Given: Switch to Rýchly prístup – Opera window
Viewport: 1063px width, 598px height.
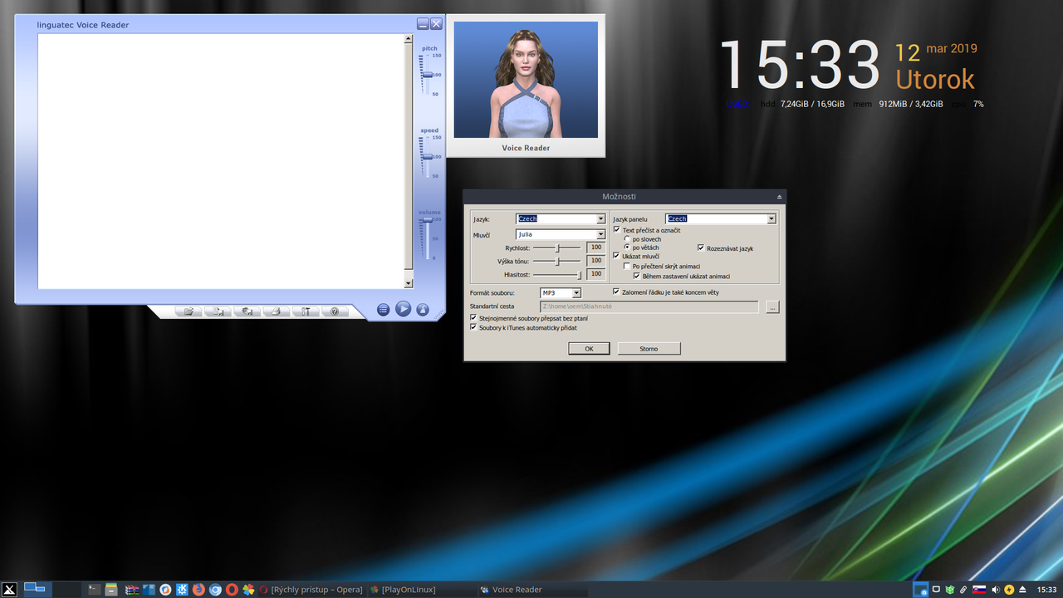Looking at the screenshot, I should 311,590.
